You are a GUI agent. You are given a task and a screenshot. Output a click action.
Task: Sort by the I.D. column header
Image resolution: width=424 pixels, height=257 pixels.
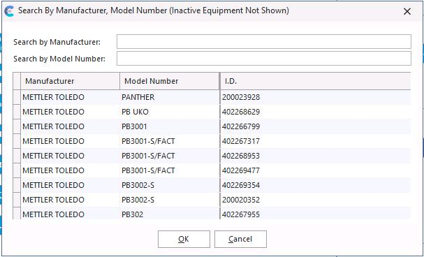316,81
